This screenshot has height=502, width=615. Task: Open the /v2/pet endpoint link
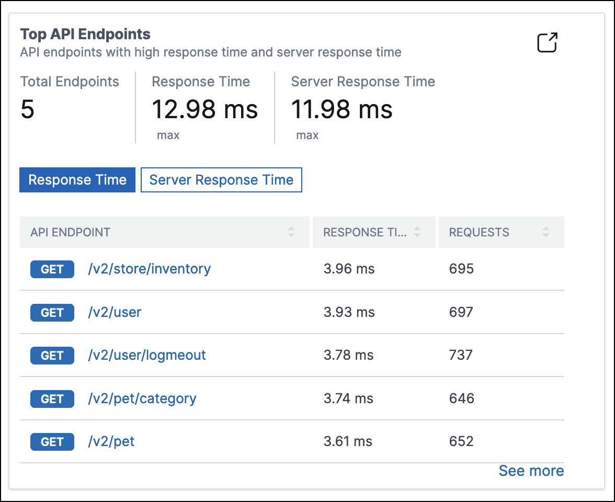111,441
